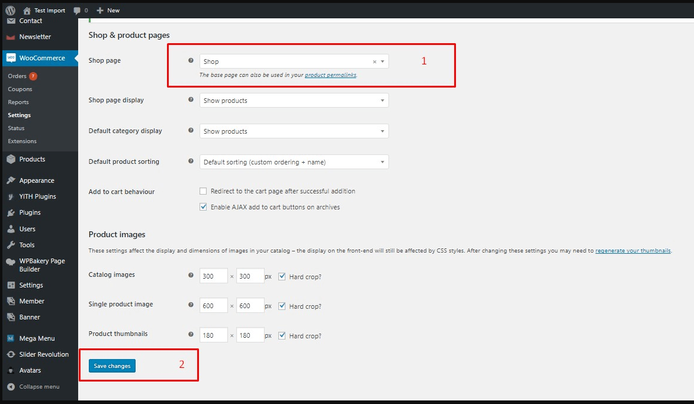Click help icon next to Default product sorting
This screenshot has width=694, height=404.
(x=191, y=161)
